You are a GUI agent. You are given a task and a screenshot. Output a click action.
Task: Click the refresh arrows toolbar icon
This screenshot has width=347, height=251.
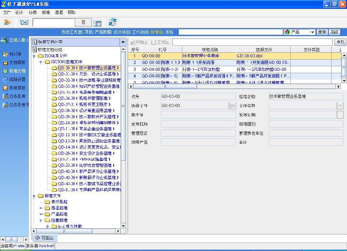pos(113,22)
